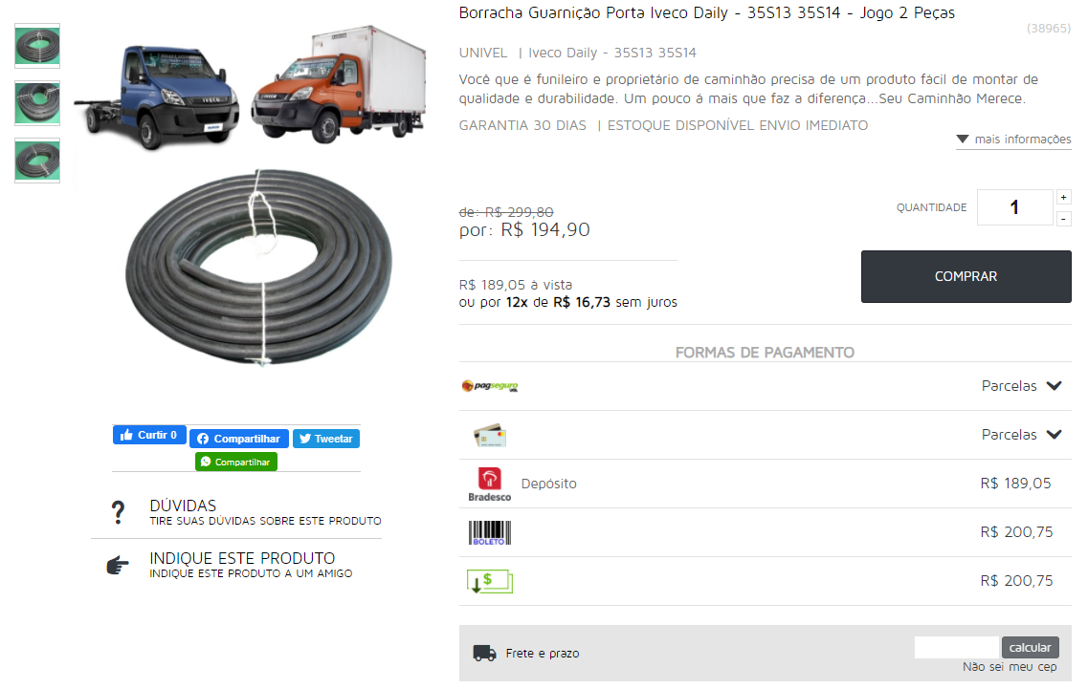Click the Twitter Tweetar button
The image size is (1088, 689).
click(326, 439)
